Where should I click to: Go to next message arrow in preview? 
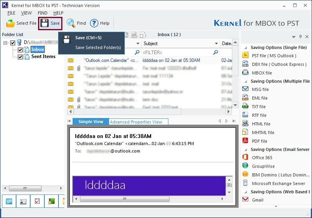226,121
